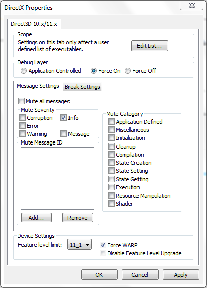Click inside the Mute Message ID list
Image resolution: width=207 pixels, height=288 pixels.
tap(57, 178)
